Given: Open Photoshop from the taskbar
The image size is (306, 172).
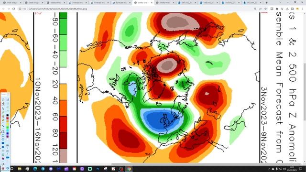Looking at the screenshot, I should point(98,169).
